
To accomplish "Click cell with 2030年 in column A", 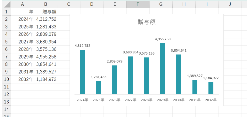I will 22,64.
